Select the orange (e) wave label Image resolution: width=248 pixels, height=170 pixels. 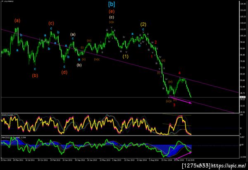pyautogui.click(x=112, y=12)
